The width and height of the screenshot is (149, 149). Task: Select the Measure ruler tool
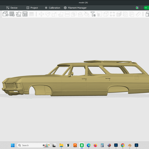[x=138, y=14]
